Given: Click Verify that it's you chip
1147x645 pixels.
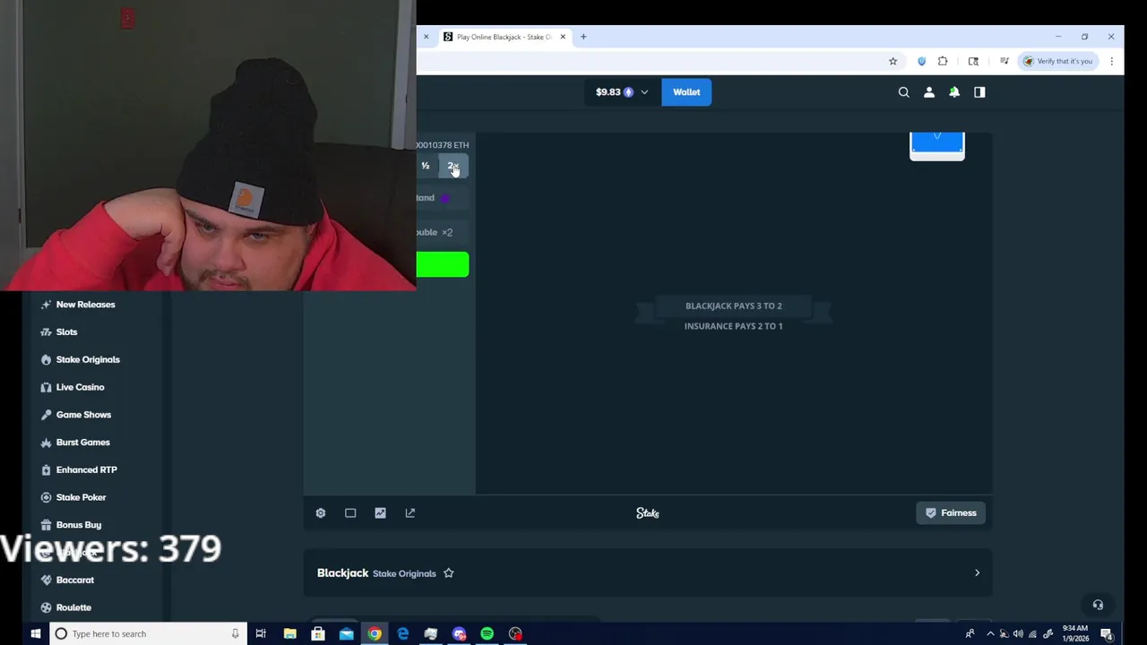Looking at the screenshot, I should click(1058, 61).
